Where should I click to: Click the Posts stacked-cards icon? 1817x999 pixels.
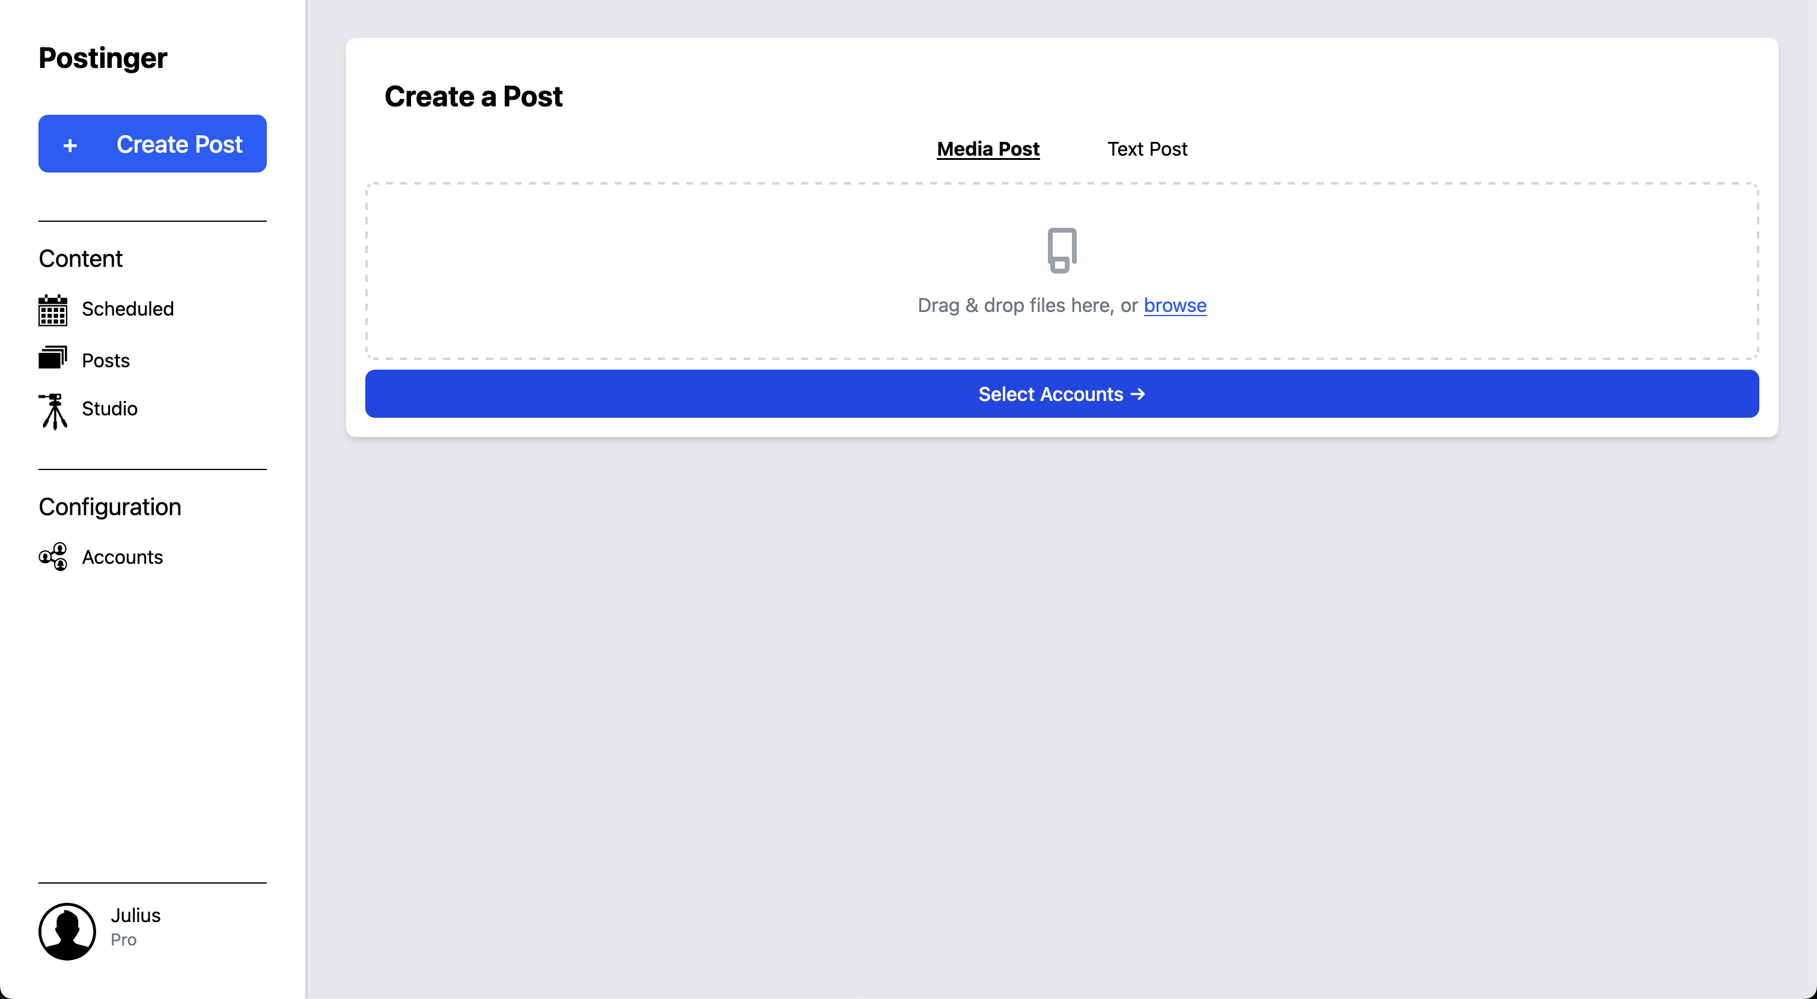pyautogui.click(x=53, y=358)
